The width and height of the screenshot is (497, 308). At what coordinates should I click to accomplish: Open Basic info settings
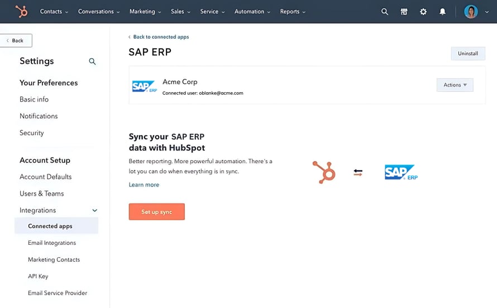click(x=34, y=99)
